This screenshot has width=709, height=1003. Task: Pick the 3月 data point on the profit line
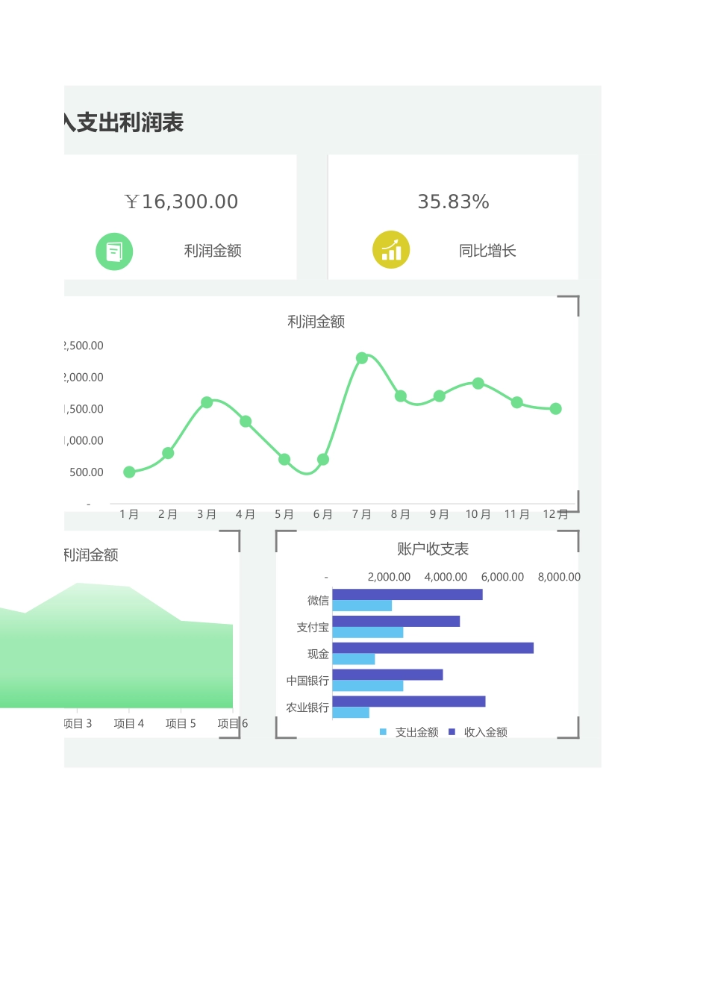coord(207,402)
